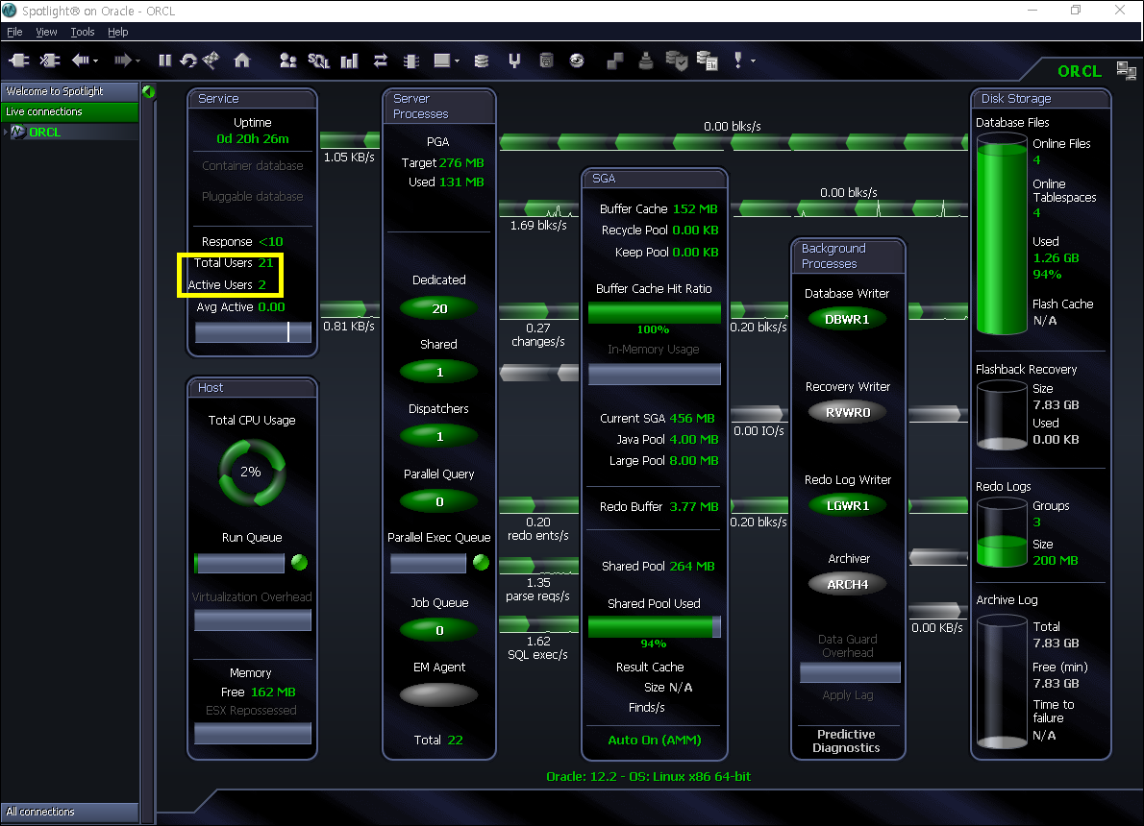Image resolution: width=1144 pixels, height=826 pixels.
Task: Click the Redo Logs cylinder gauge
Action: 1002,532
